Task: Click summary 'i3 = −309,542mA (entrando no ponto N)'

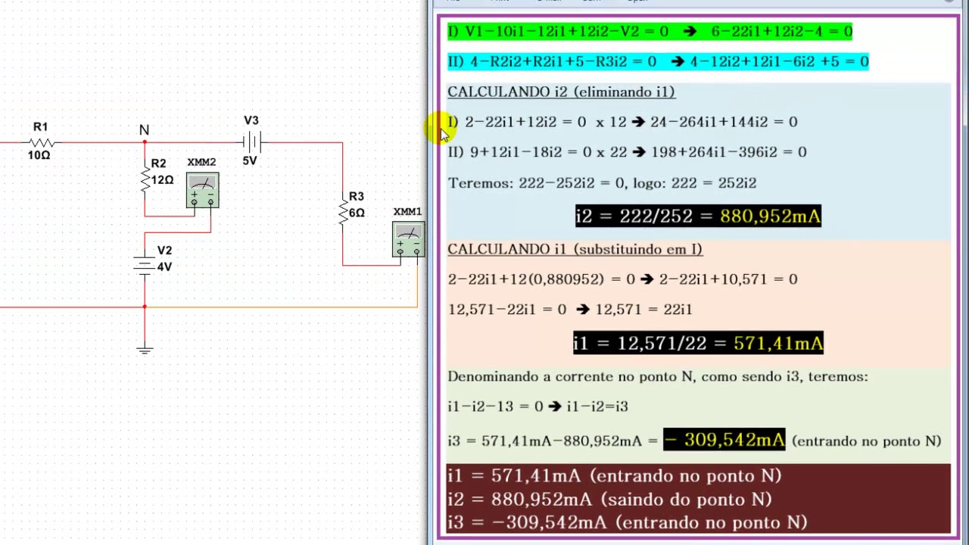Action: pyautogui.click(x=627, y=523)
